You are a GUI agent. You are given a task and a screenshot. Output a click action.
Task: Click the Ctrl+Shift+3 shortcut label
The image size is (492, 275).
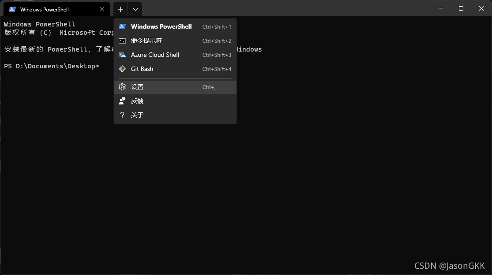tap(217, 55)
